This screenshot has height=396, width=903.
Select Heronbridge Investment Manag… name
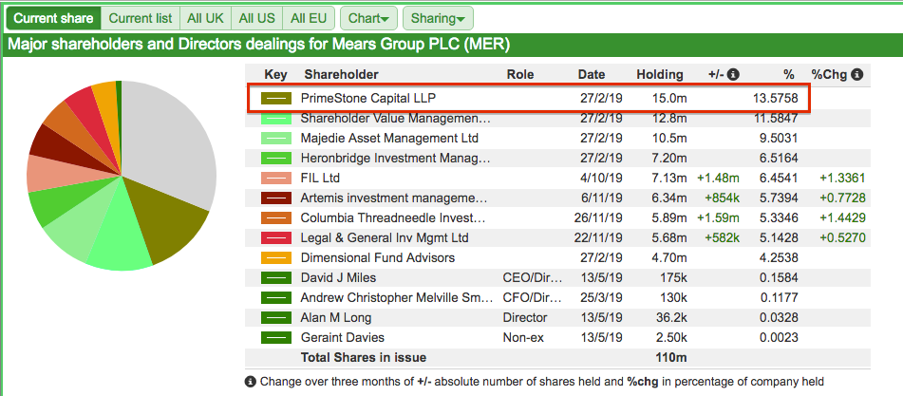pyautogui.click(x=395, y=159)
